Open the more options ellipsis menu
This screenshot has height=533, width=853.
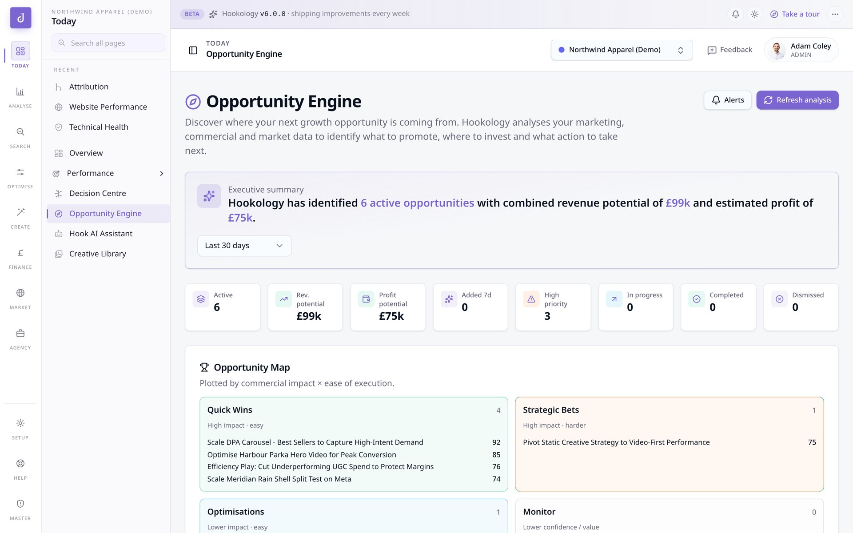[x=835, y=14]
